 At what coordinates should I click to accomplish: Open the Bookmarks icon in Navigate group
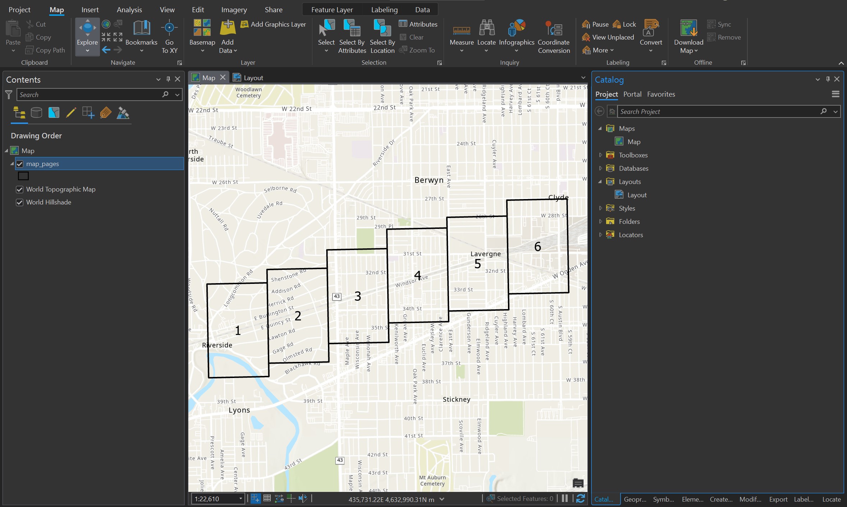(x=141, y=28)
